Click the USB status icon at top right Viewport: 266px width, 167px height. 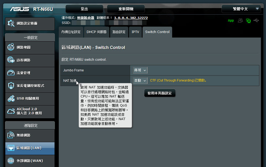[256, 20]
